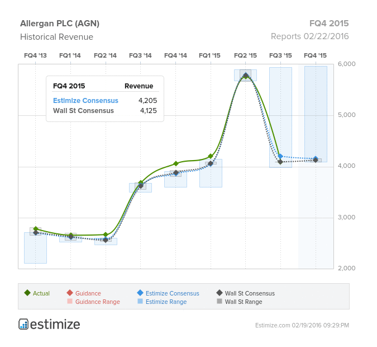Click the FQ1 '15 actual green data point
The height and width of the screenshot is (347, 377).
click(x=211, y=156)
